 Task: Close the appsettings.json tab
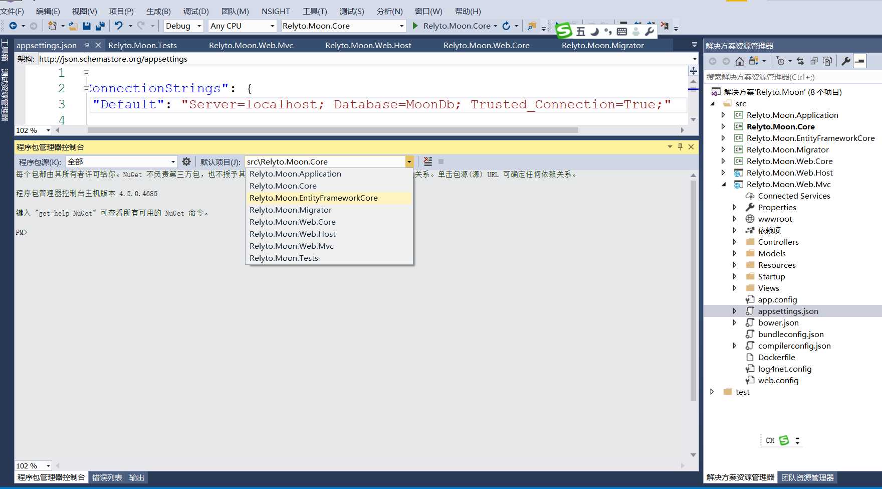click(x=98, y=45)
